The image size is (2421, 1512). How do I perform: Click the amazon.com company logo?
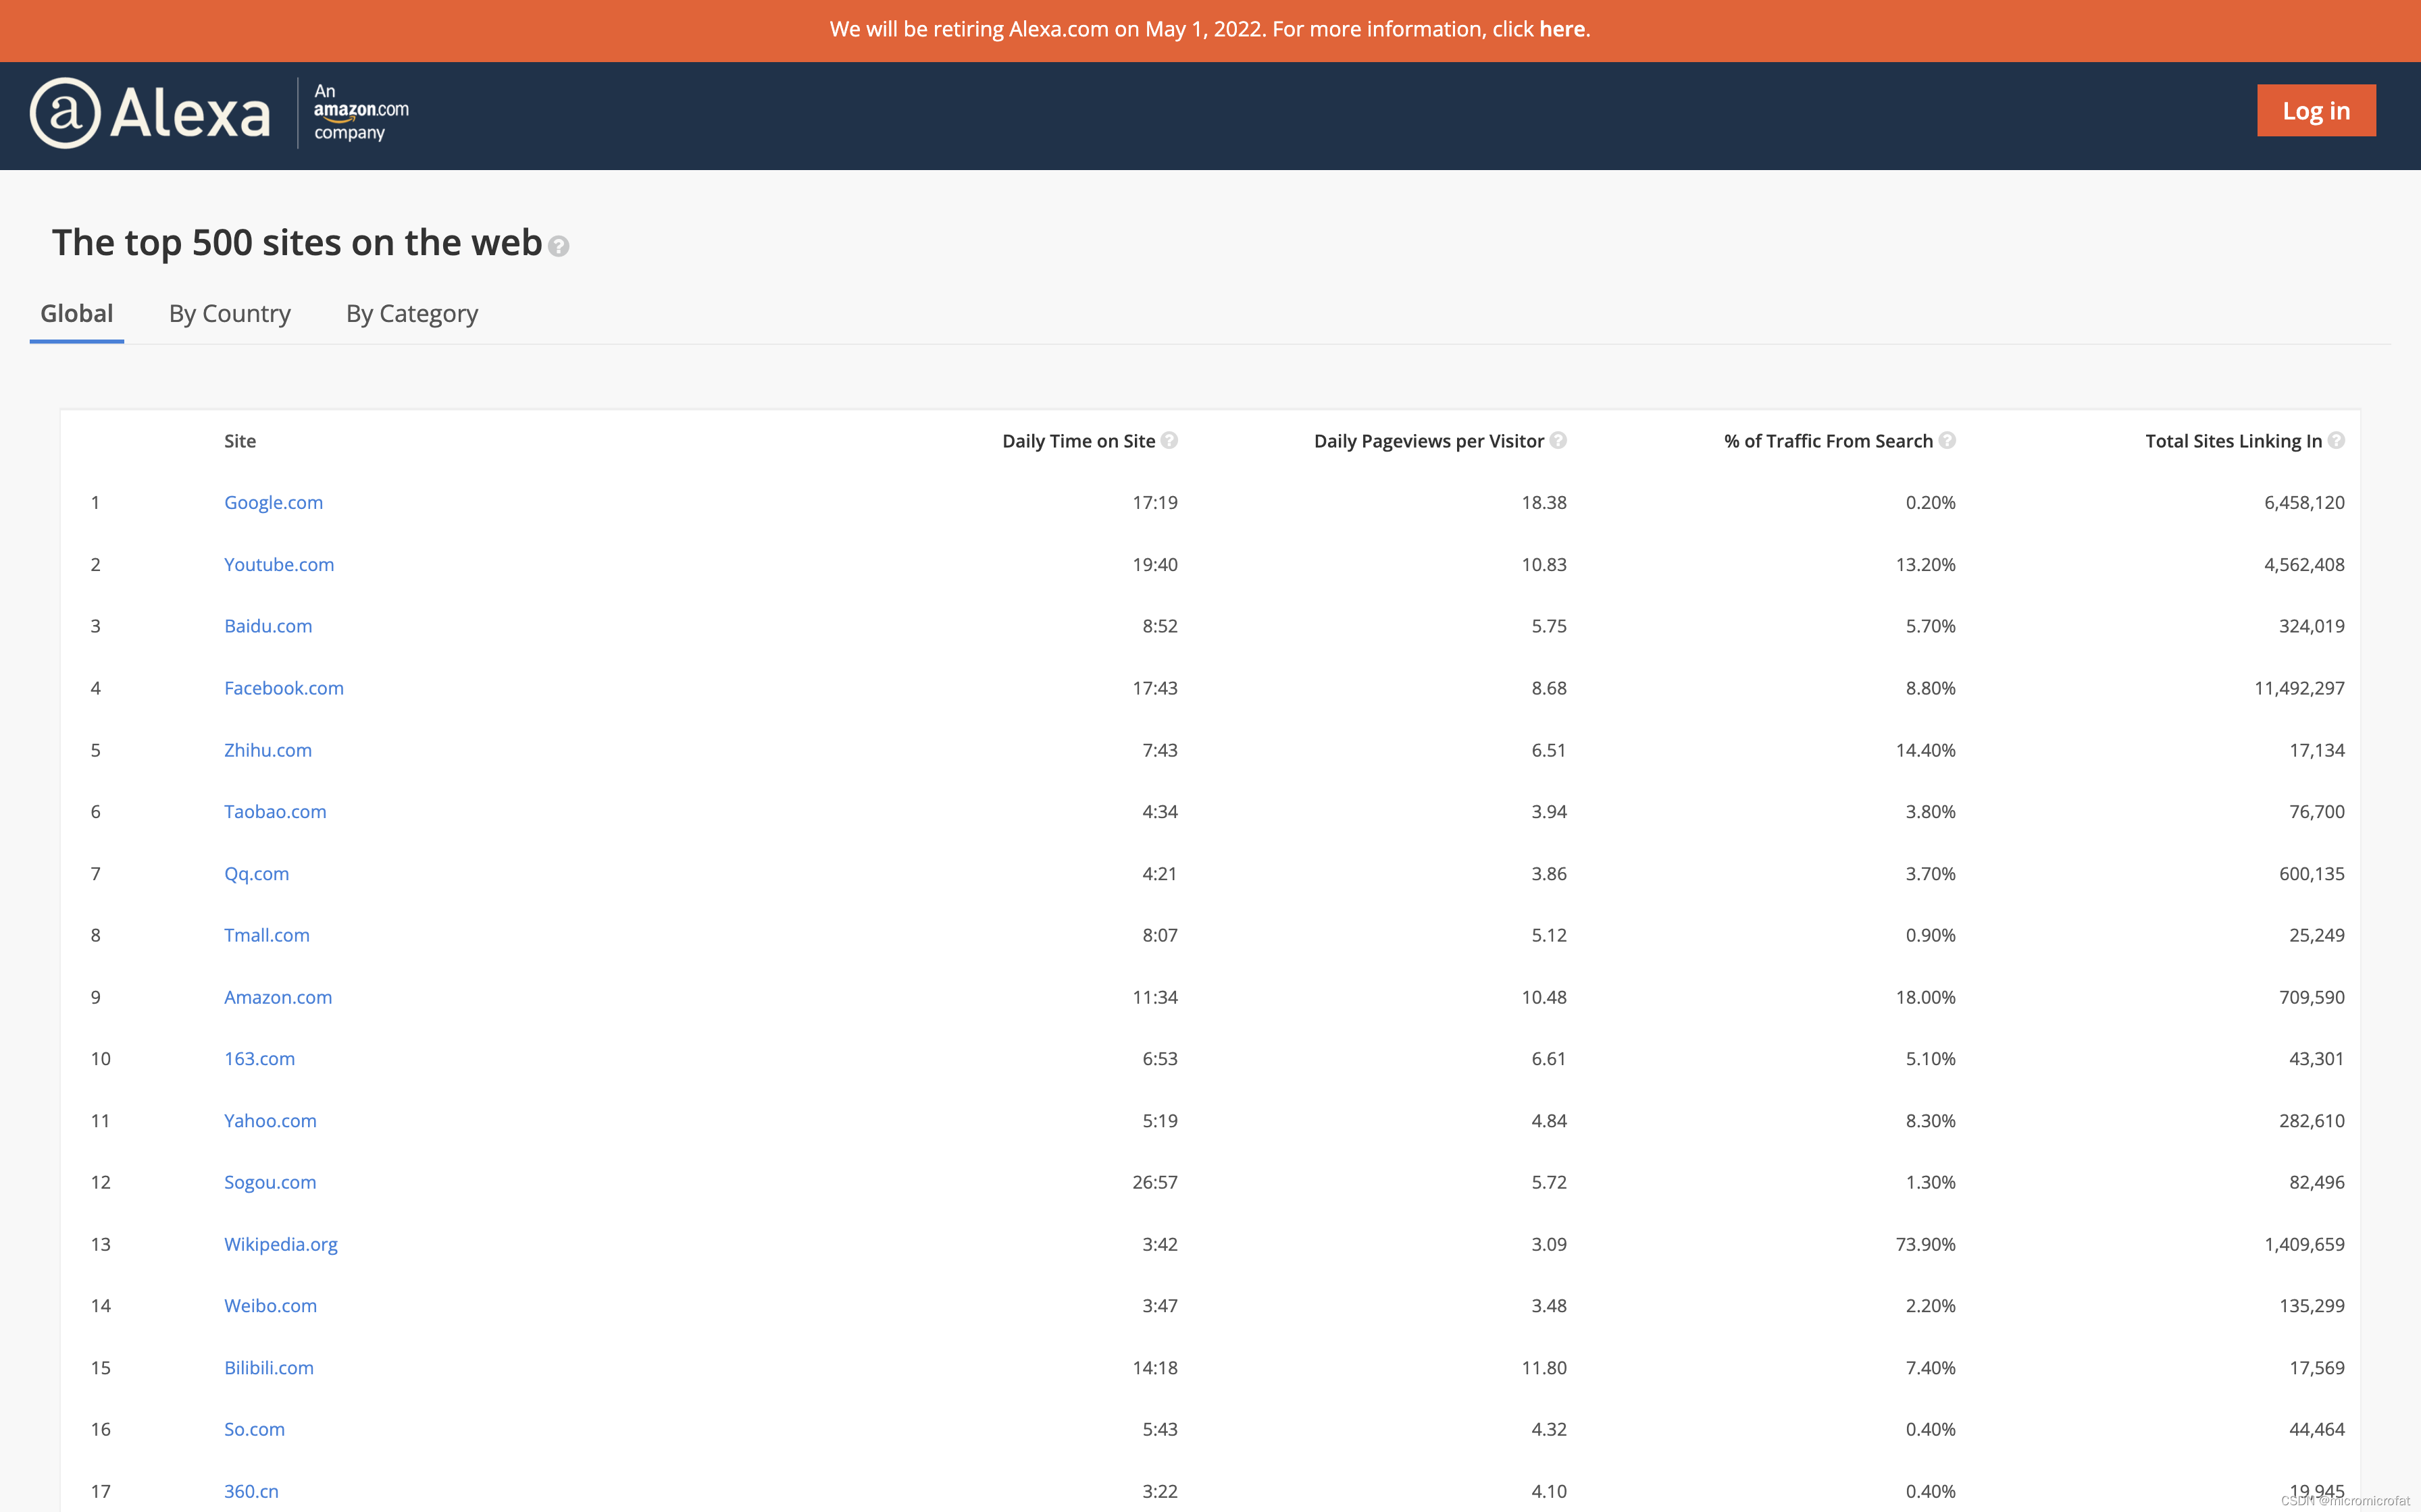pos(361,112)
